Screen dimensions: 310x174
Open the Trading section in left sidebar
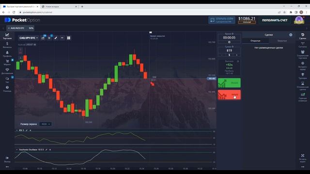7,36
